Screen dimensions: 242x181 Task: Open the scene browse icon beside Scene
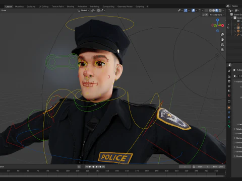pos(228,6)
